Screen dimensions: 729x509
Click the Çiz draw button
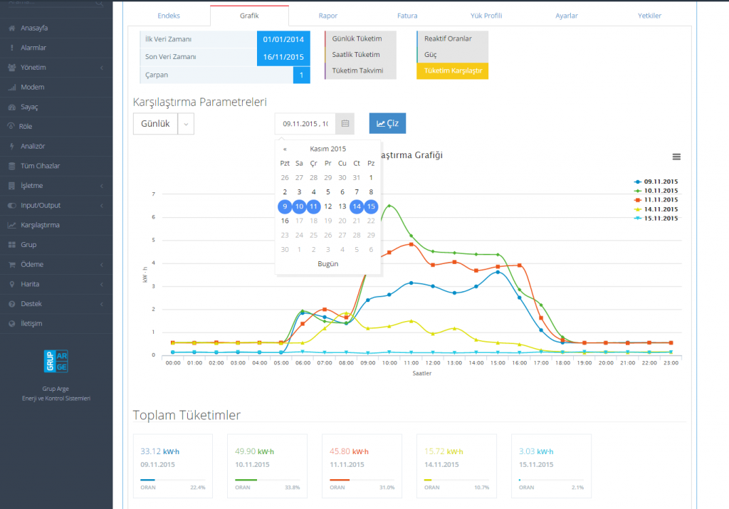click(x=387, y=124)
